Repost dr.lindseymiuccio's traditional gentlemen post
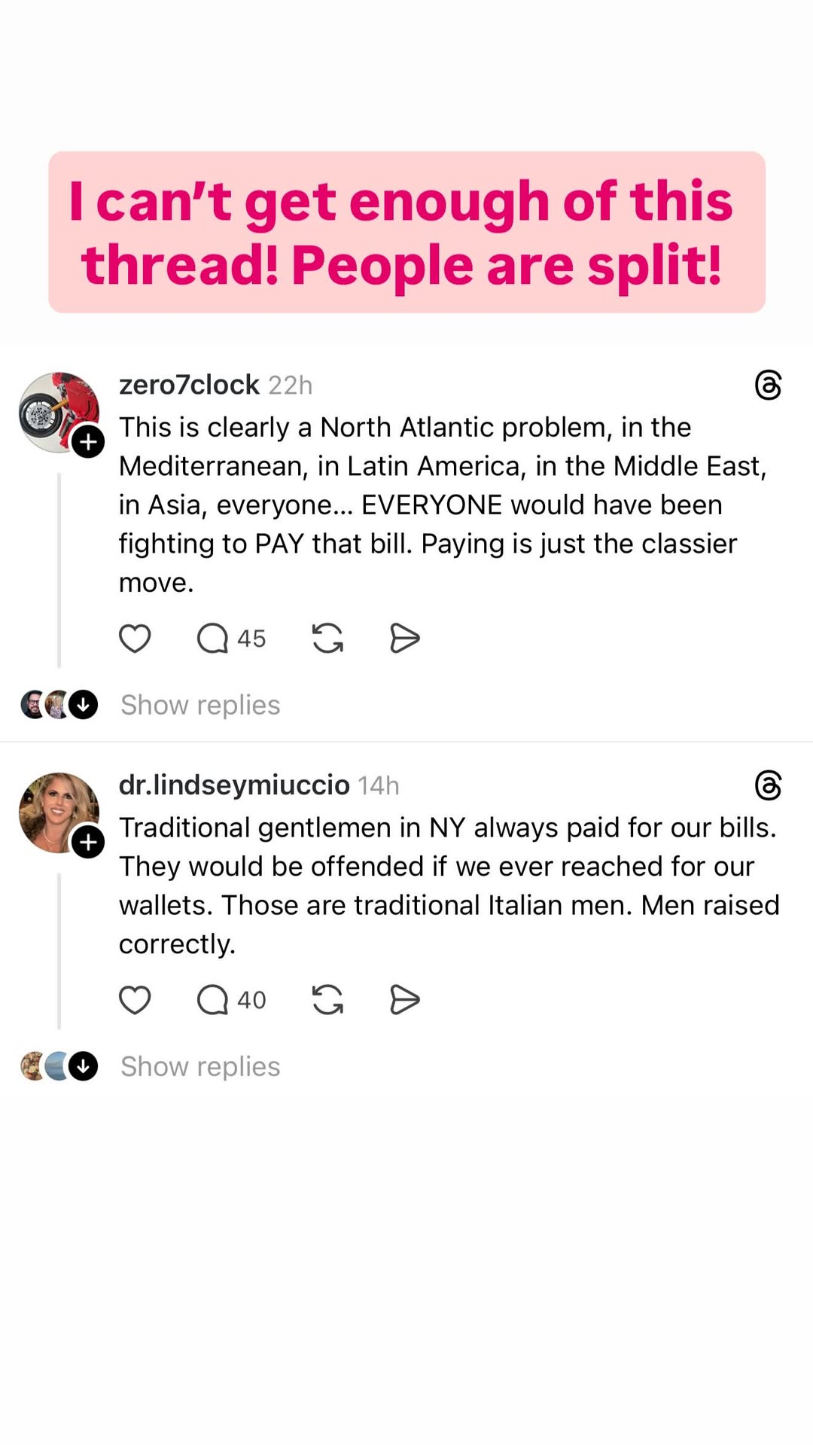 [327, 1000]
